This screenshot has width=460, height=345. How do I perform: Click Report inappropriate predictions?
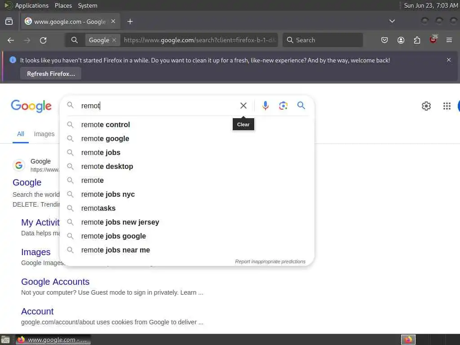coord(270,261)
